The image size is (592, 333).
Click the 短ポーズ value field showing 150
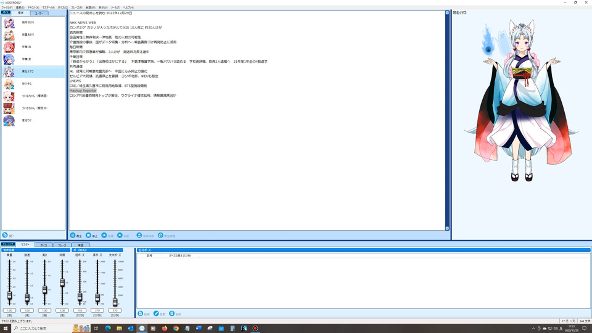tap(80, 310)
